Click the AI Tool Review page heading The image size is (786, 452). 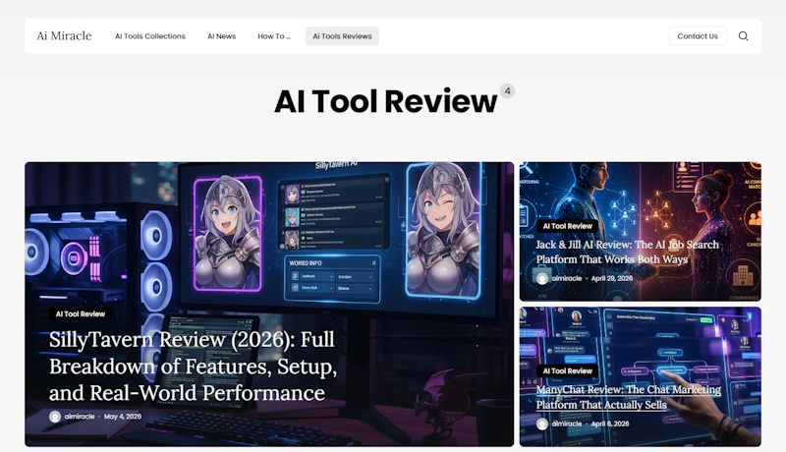pyautogui.click(x=385, y=101)
